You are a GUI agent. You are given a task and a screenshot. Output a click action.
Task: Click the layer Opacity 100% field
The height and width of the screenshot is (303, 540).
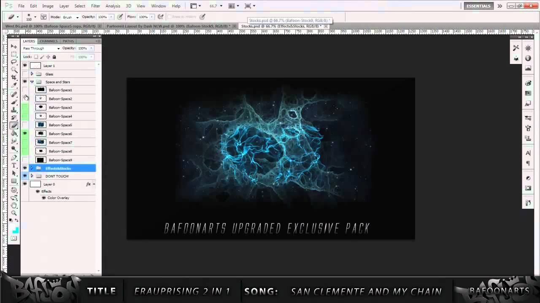coord(82,48)
